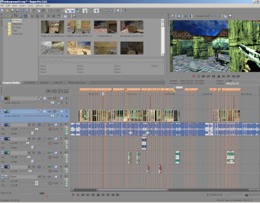Mute video track 1
The height and width of the screenshot is (203, 260).
pos(61,98)
